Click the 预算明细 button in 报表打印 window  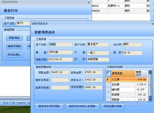point(14,38)
